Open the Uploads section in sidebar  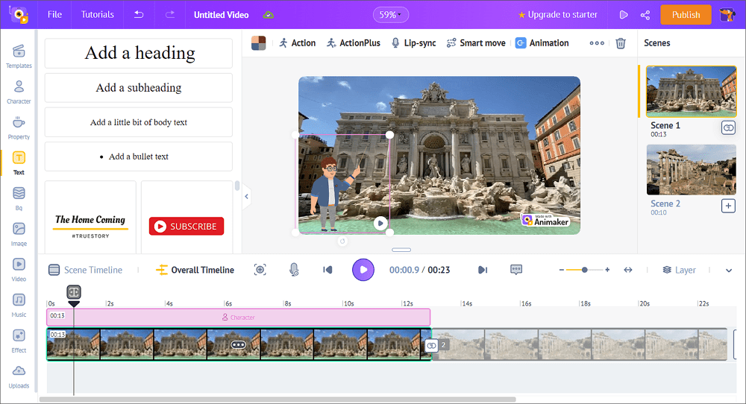point(19,376)
